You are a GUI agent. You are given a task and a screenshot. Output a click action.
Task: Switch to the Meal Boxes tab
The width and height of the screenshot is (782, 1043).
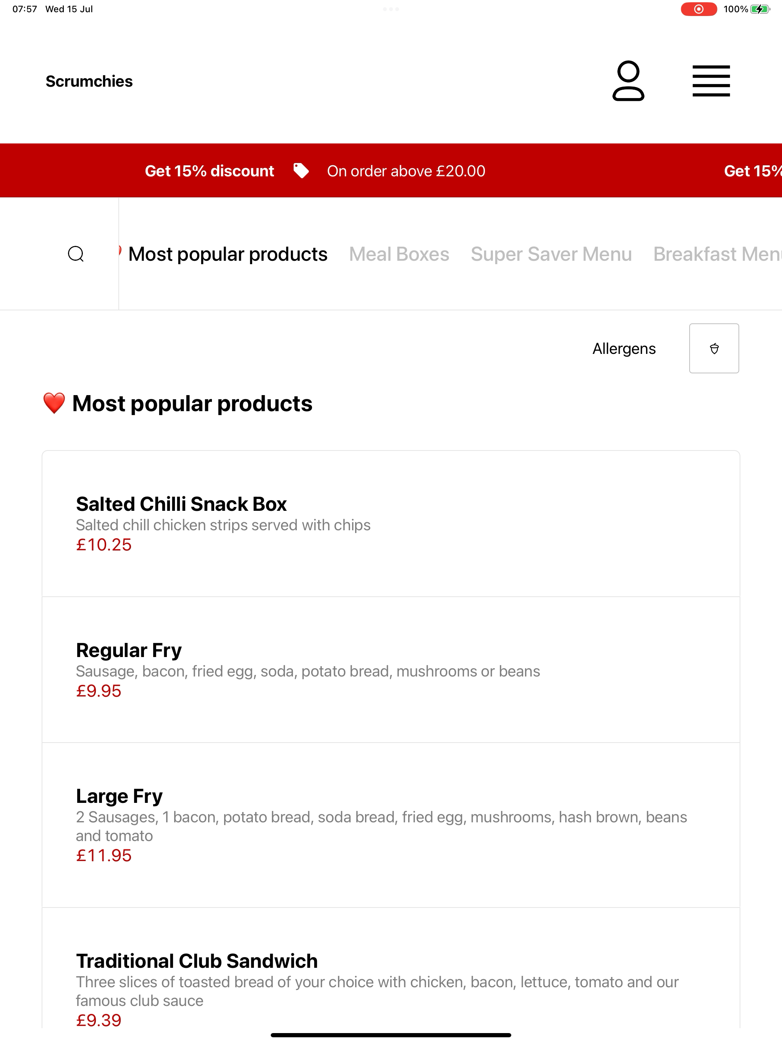399,254
